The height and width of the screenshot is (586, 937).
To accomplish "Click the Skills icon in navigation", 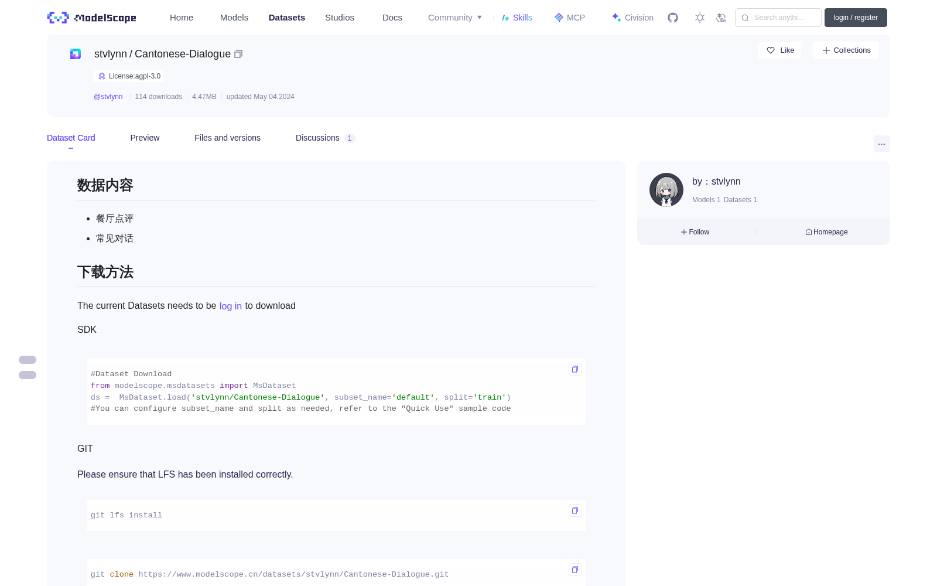I will tap(505, 18).
